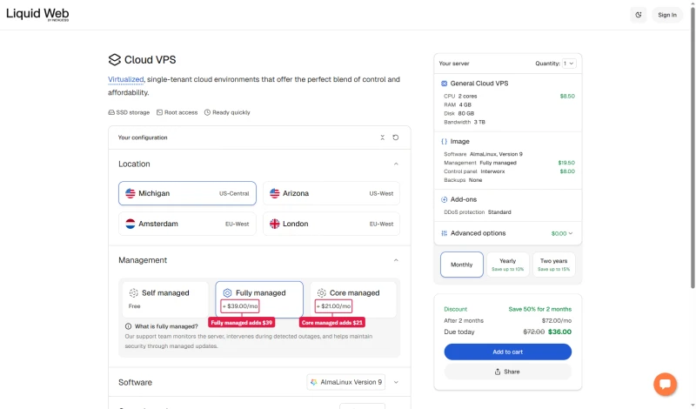696x409 pixels.
Task: Open the Quantity dropdown
Action: click(569, 64)
